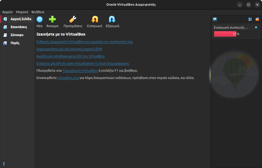Open the Τεκμηρίωση VirtualBox documentation link

click(80, 71)
